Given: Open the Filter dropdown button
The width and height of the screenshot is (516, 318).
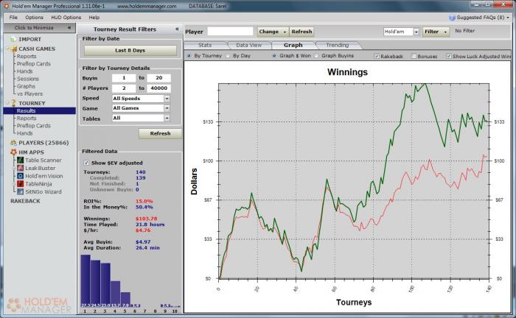Looking at the screenshot, I should [x=436, y=32].
